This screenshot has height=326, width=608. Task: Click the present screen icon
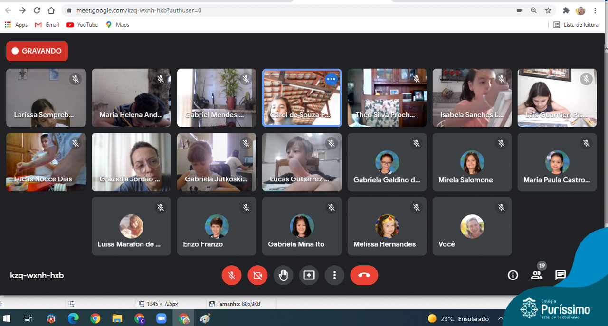(x=309, y=275)
